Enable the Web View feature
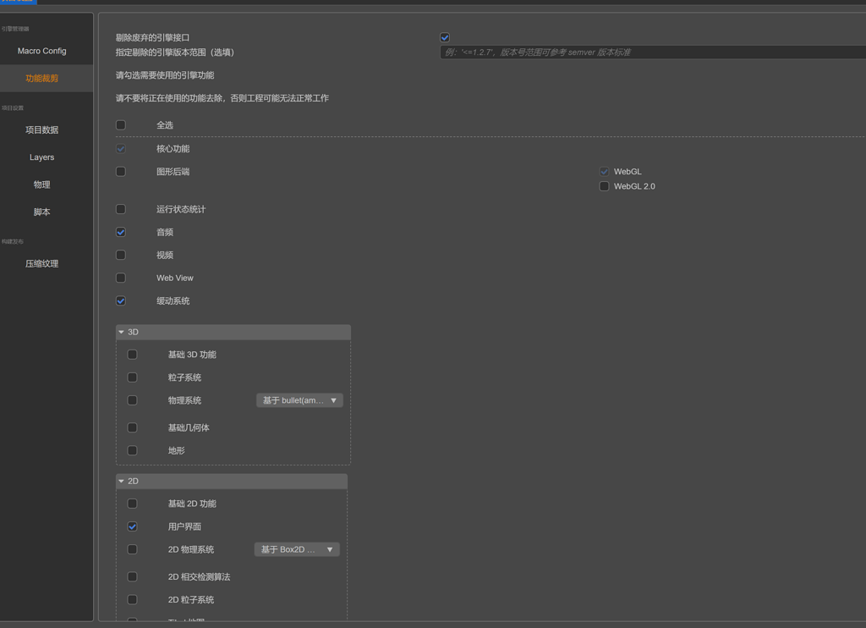Image resolution: width=866 pixels, height=628 pixels. 119,278
